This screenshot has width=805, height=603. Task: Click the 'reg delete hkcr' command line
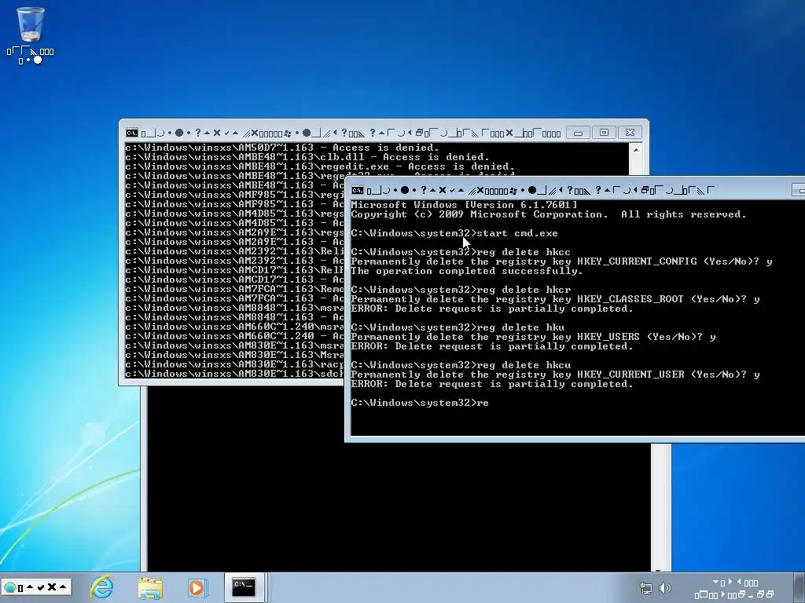tap(461, 290)
